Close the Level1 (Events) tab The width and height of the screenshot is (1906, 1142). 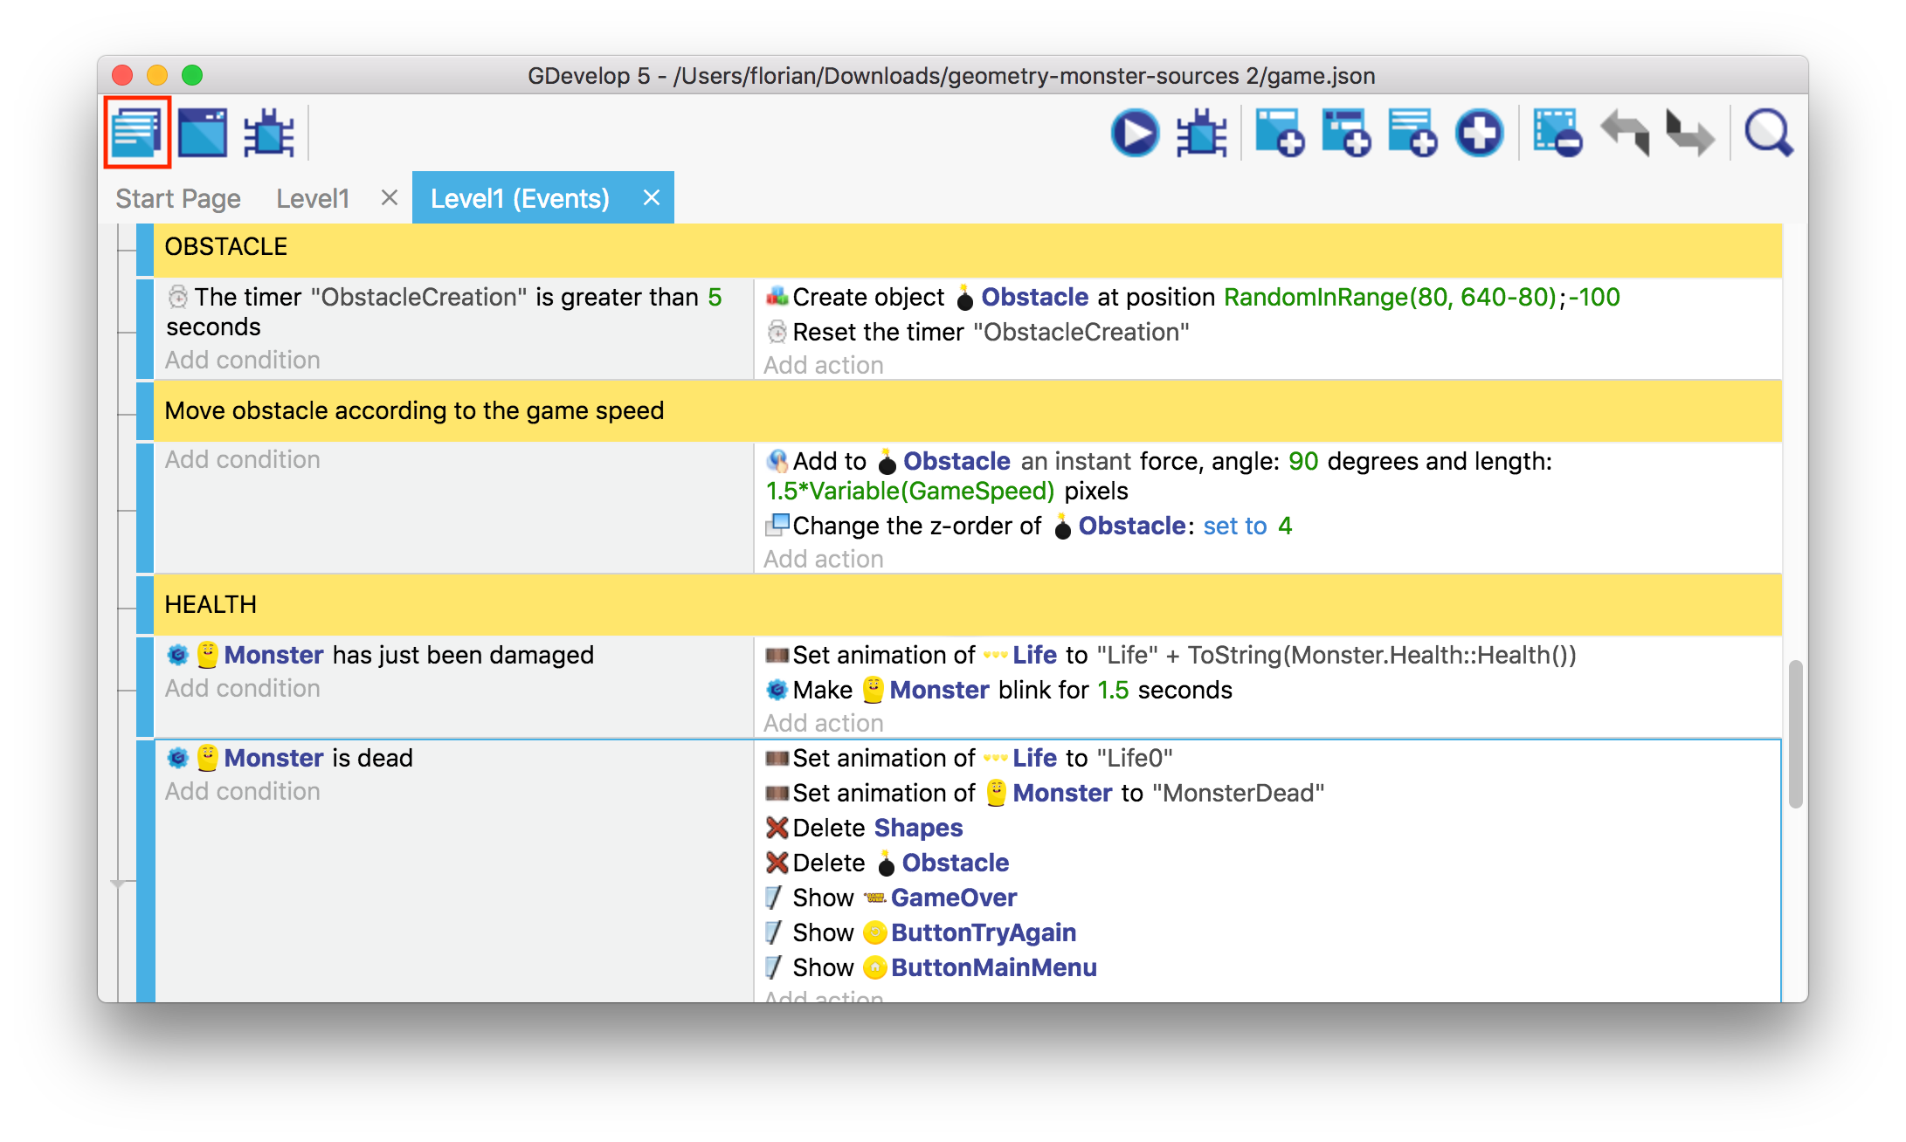pyautogui.click(x=651, y=197)
